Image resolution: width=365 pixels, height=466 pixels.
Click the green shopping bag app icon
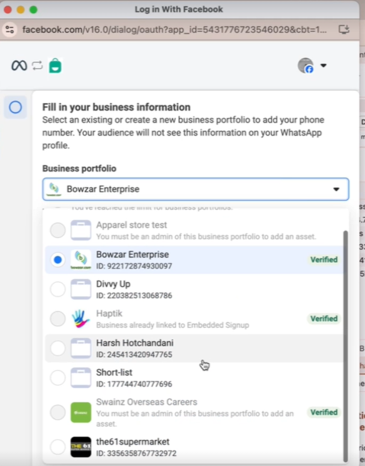[x=55, y=66]
